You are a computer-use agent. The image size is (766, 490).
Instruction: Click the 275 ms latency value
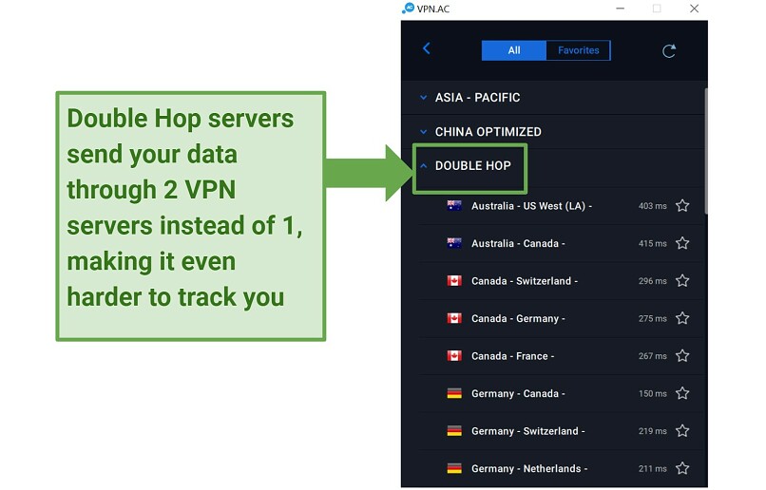[652, 319]
